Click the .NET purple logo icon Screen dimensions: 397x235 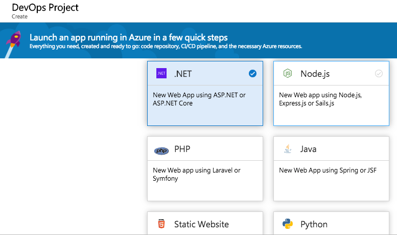tap(161, 73)
